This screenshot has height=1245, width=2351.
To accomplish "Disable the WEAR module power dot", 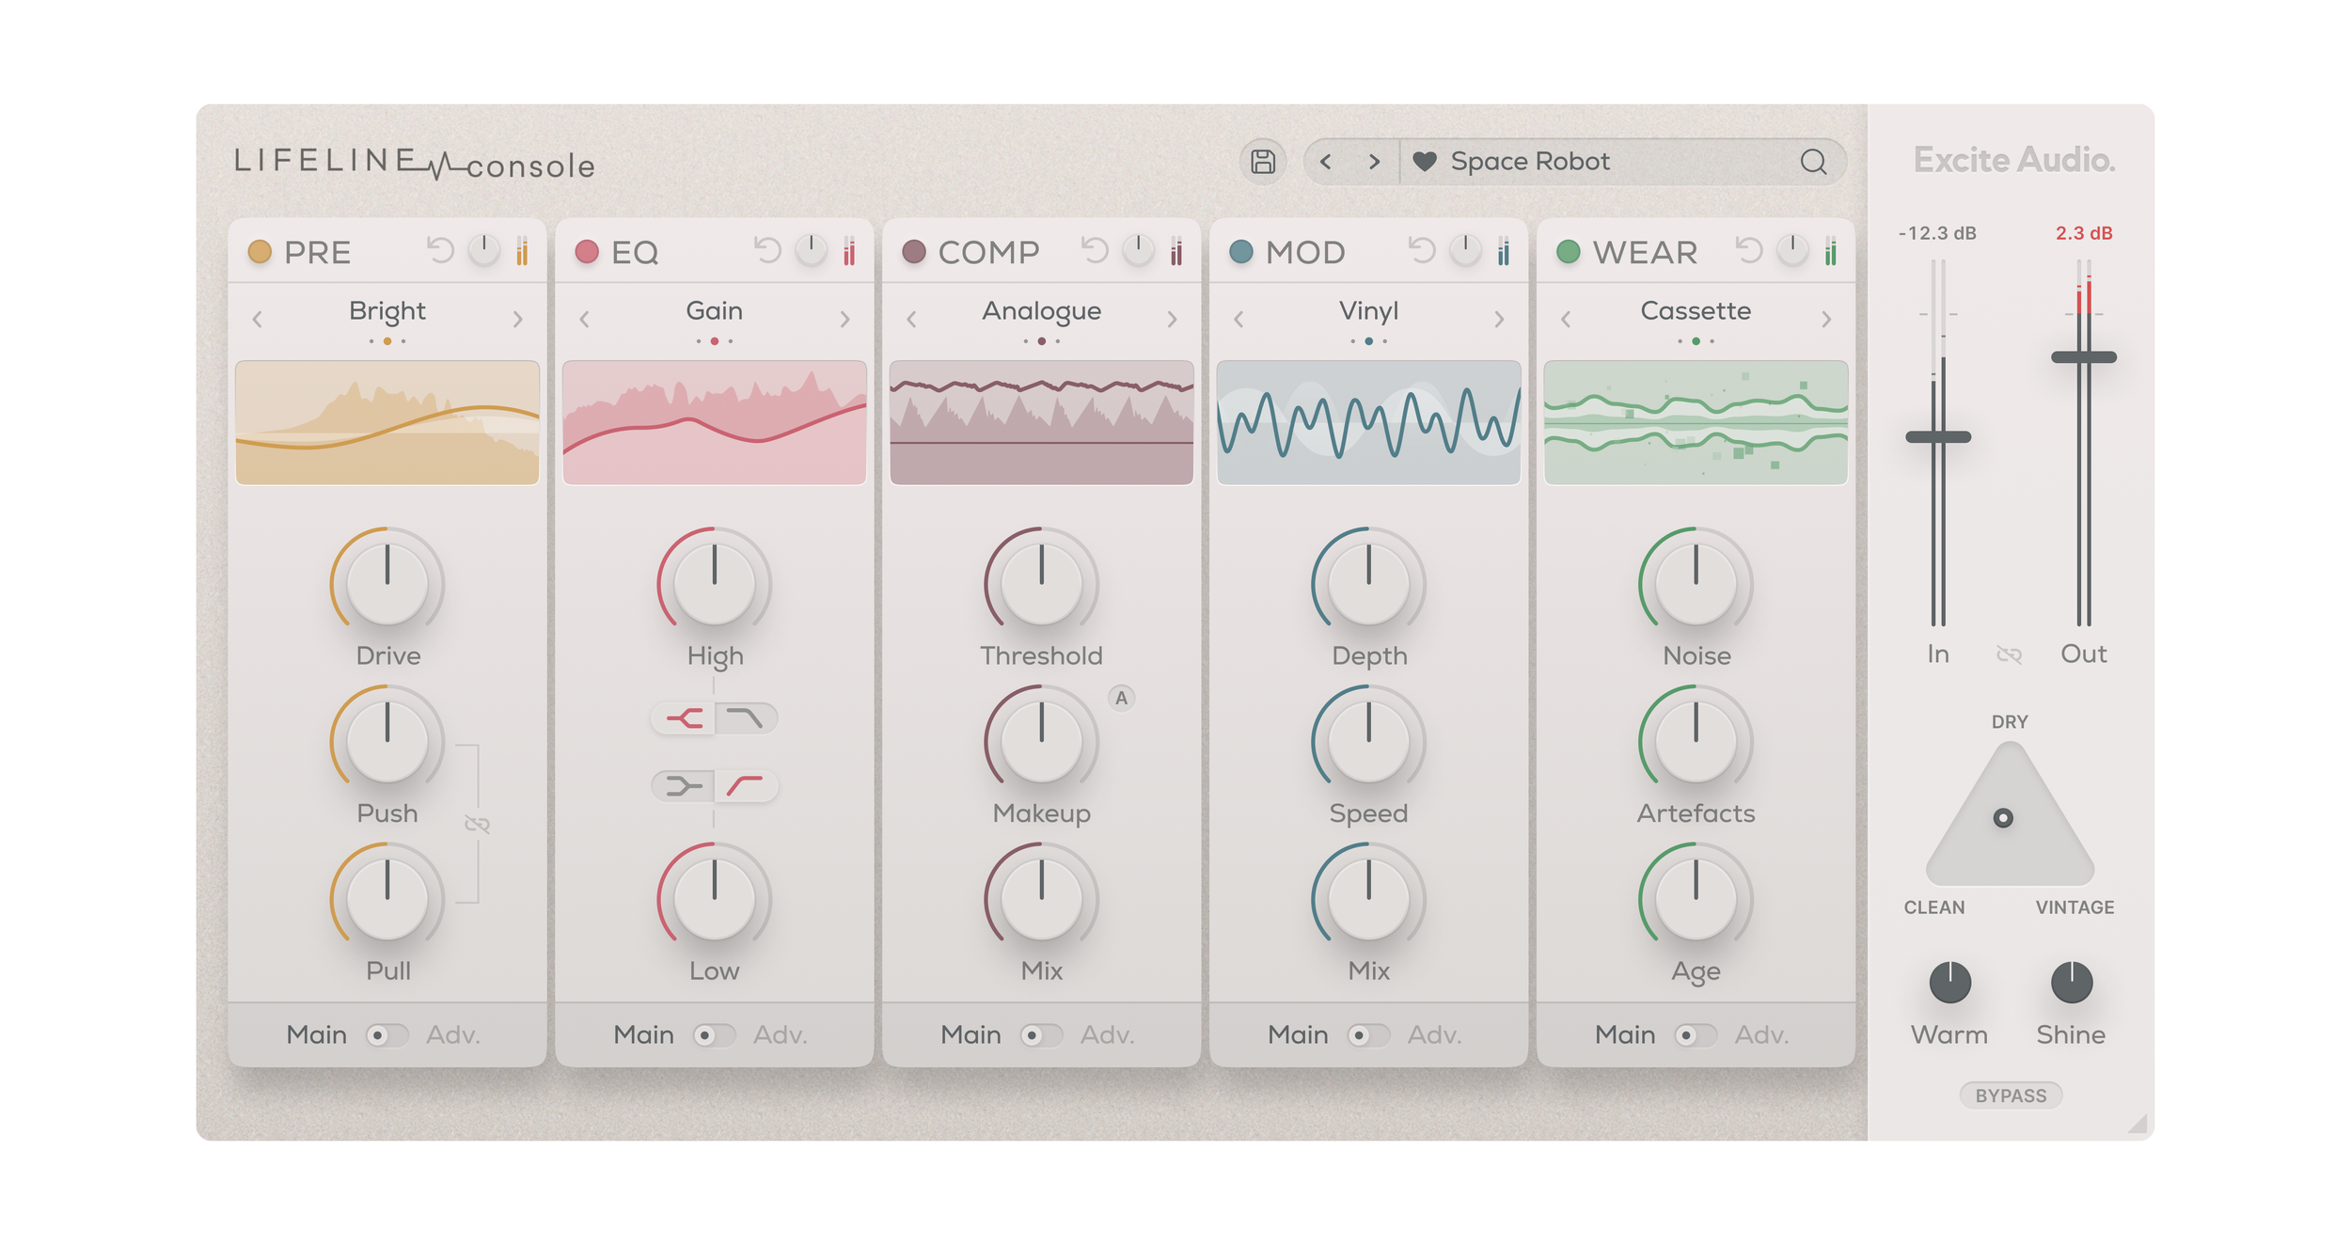I will [1568, 251].
